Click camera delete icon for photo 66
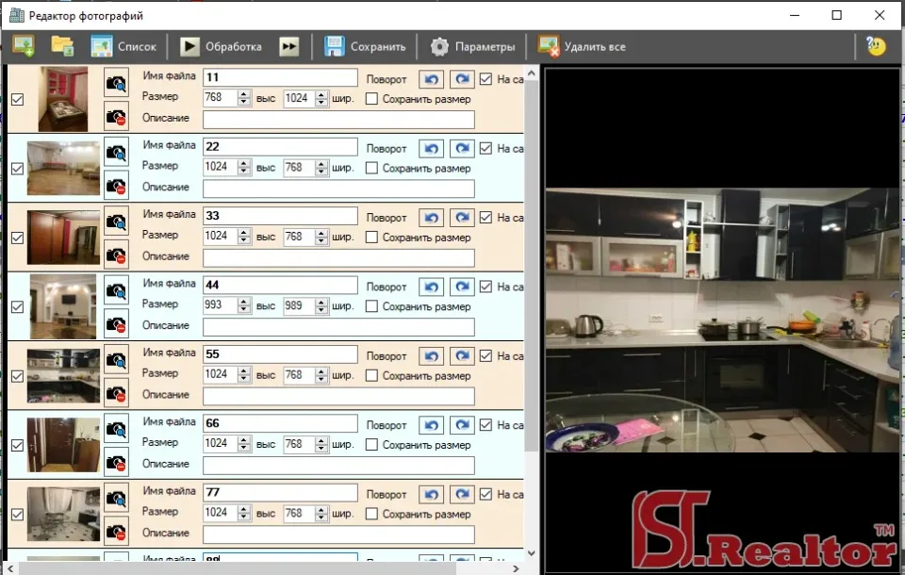This screenshot has width=905, height=575. 117,464
